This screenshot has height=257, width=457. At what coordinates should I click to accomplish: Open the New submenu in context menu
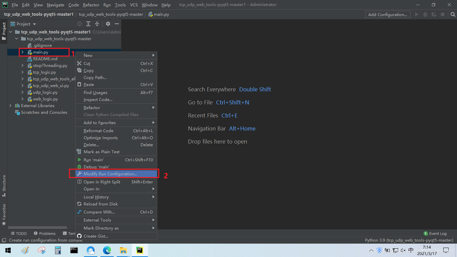(x=116, y=55)
